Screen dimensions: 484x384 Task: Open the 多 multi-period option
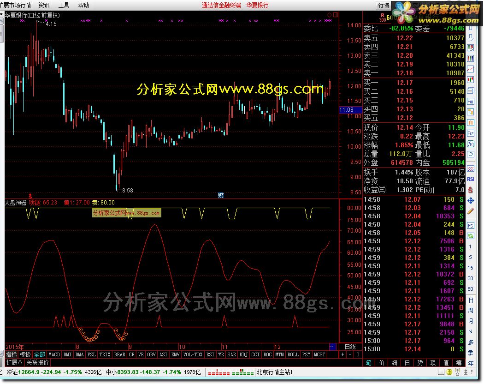click(x=471, y=342)
